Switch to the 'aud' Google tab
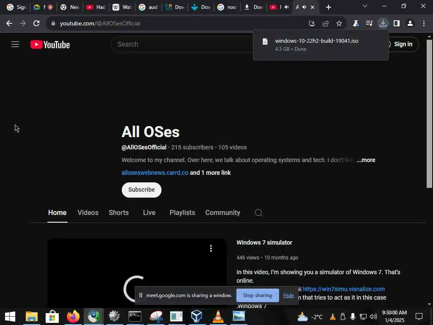The image size is (433, 325). [x=148, y=7]
